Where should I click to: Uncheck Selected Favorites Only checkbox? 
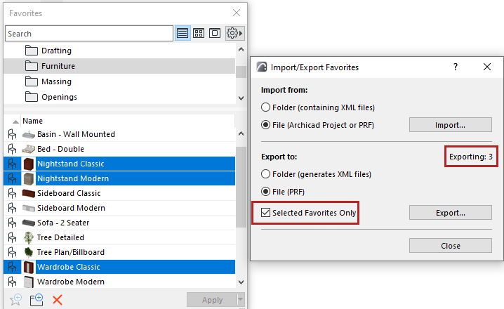(x=265, y=212)
